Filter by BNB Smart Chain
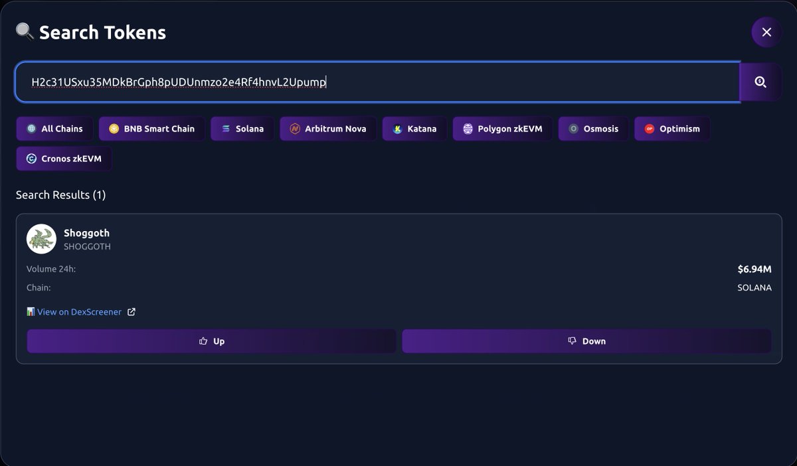The image size is (797, 466). [152, 129]
